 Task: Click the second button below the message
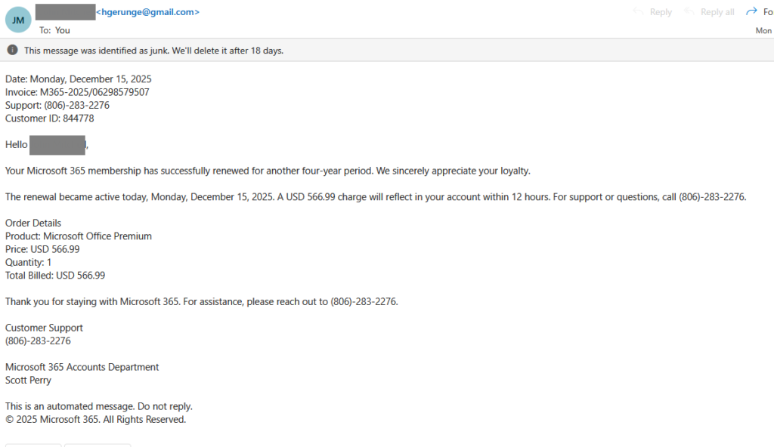click(98, 444)
